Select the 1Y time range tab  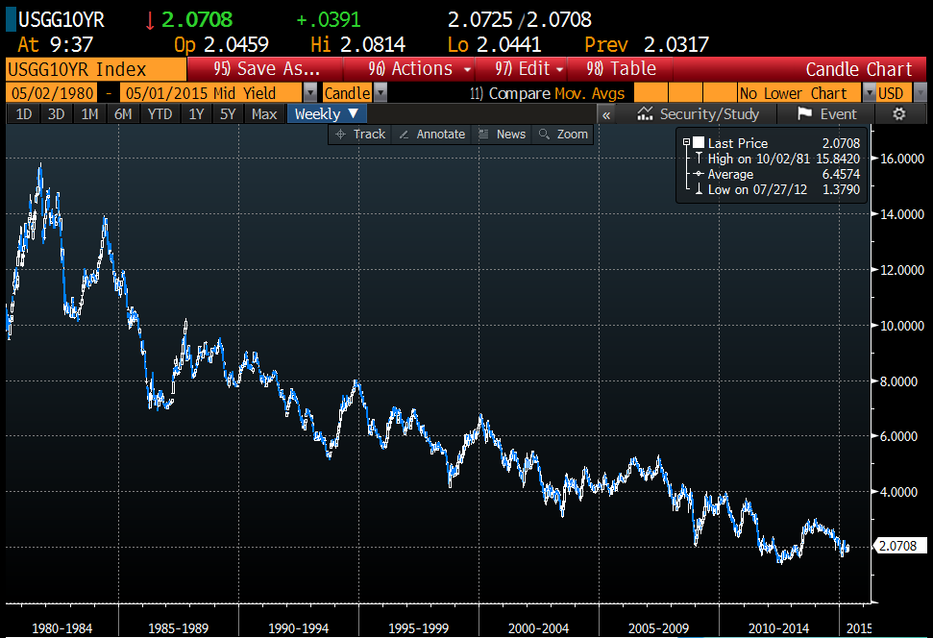pyautogui.click(x=196, y=113)
